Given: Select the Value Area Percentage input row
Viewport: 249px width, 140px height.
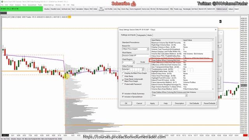Looking at the screenshot, I should tap(181, 76).
